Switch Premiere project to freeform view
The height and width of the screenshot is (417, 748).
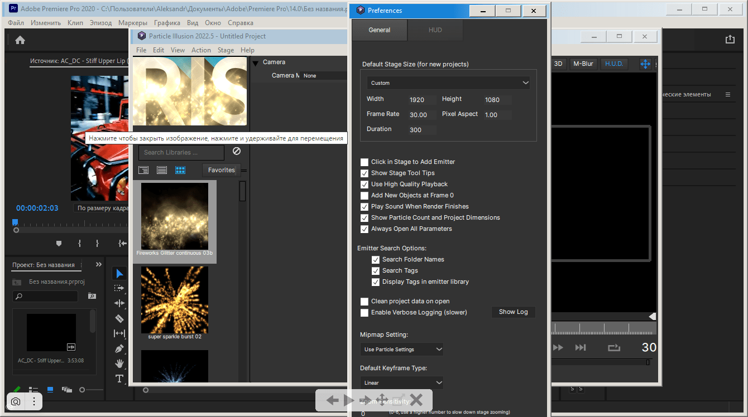[67, 390]
